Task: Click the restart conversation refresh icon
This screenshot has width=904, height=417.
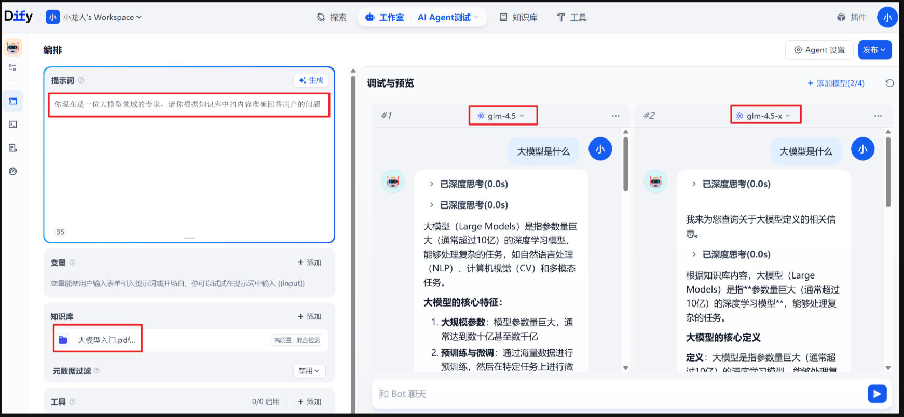Action: coord(889,83)
